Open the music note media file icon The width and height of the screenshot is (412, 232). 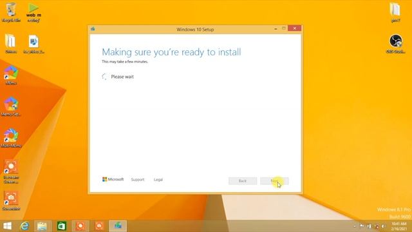33,44
